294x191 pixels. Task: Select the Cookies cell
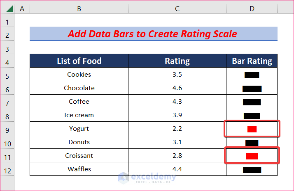click(79, 75)
